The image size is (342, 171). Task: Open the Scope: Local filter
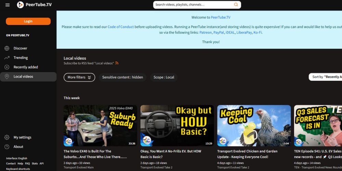pos(164,77)
